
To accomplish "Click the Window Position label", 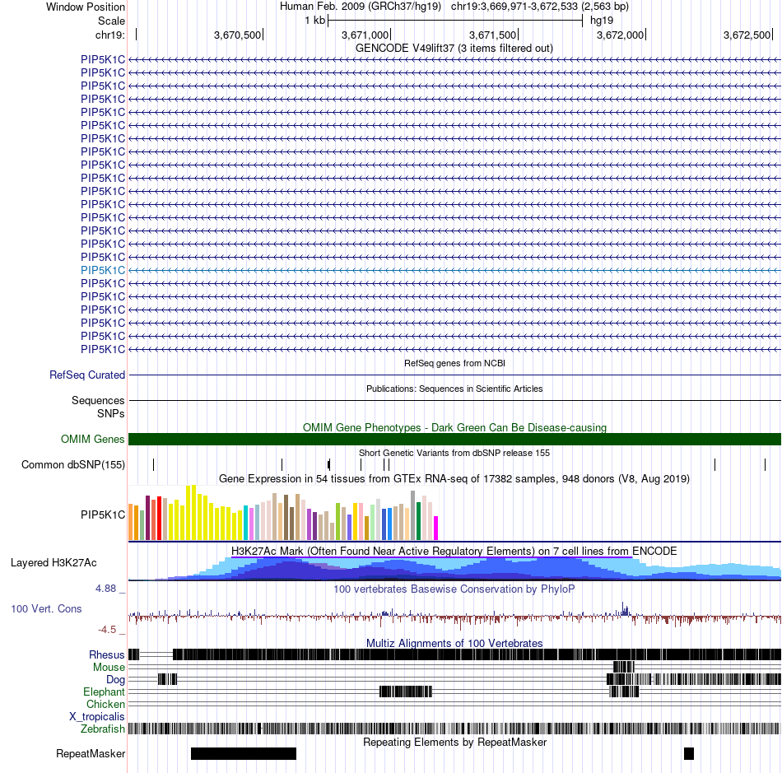I will click(x=86, y=7).
